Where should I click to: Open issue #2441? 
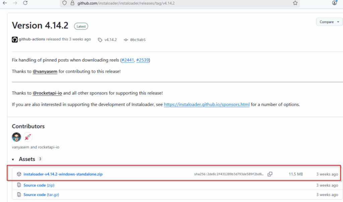(x=128, y=60)
